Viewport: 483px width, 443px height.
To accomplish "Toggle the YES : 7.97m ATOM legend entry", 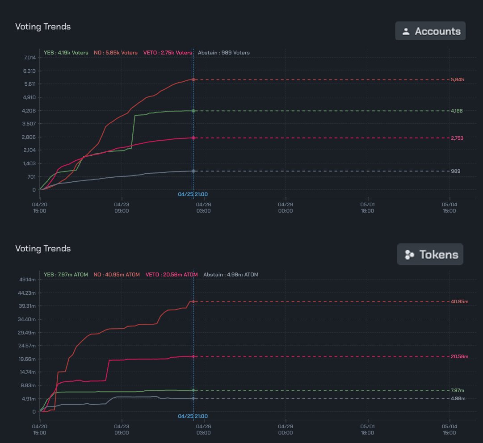I will [66, 275].
